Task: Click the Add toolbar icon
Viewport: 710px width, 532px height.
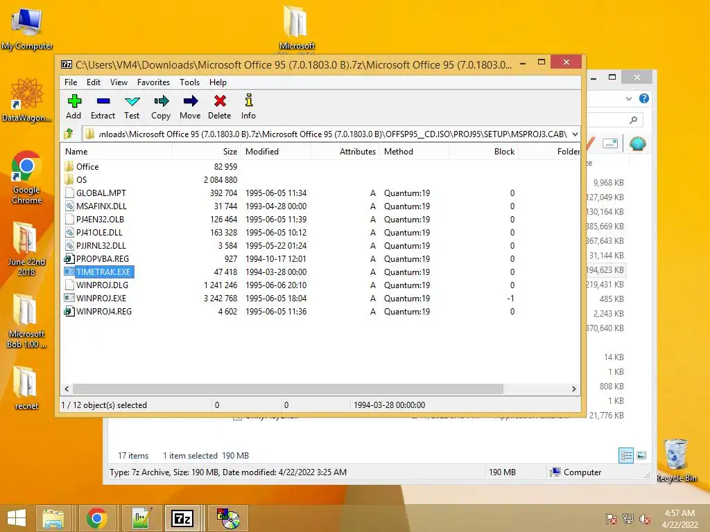Action: tap(73, 107)
